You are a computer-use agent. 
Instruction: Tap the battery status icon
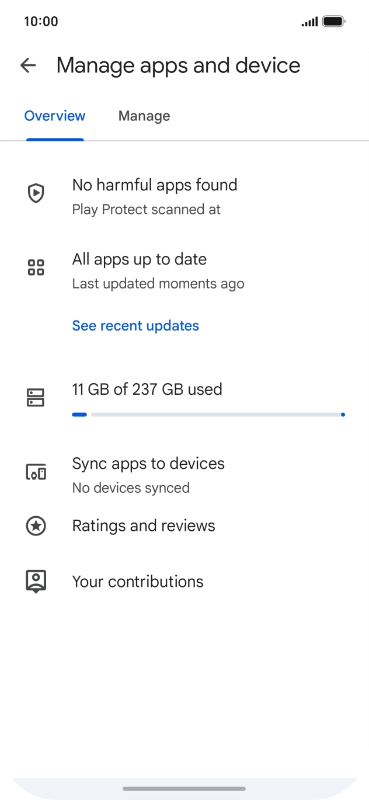tap(334, 22)
